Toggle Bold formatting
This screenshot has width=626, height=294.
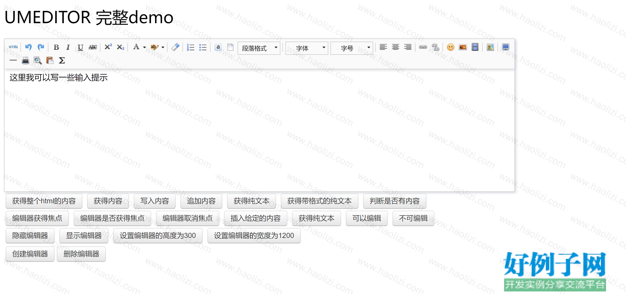coord(56,47)
